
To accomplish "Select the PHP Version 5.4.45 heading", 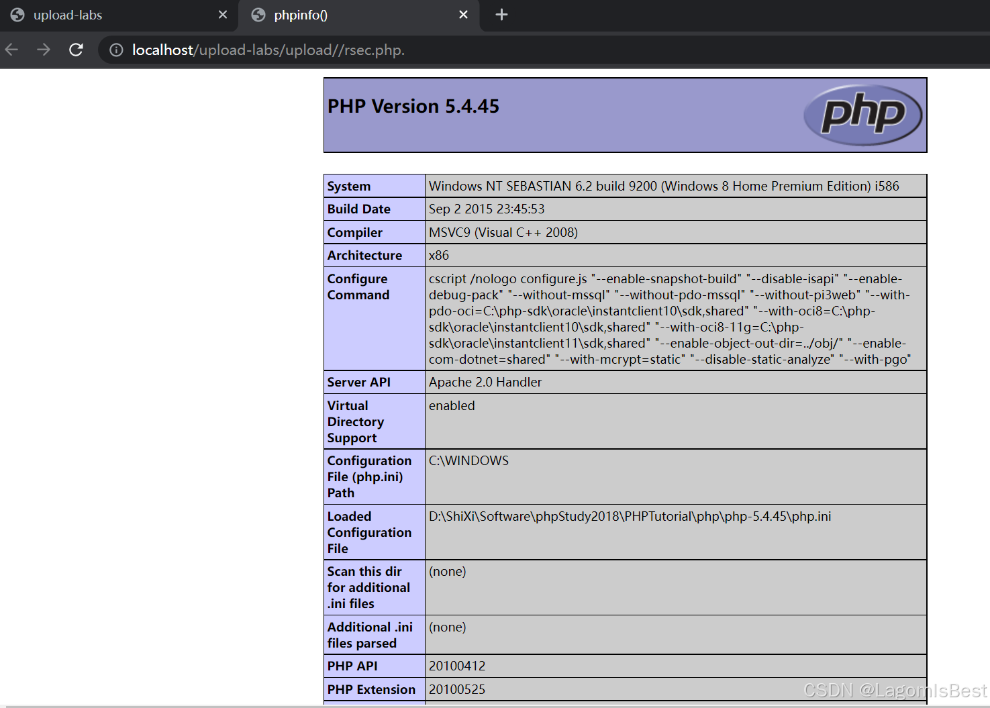I will coord(413,106).
